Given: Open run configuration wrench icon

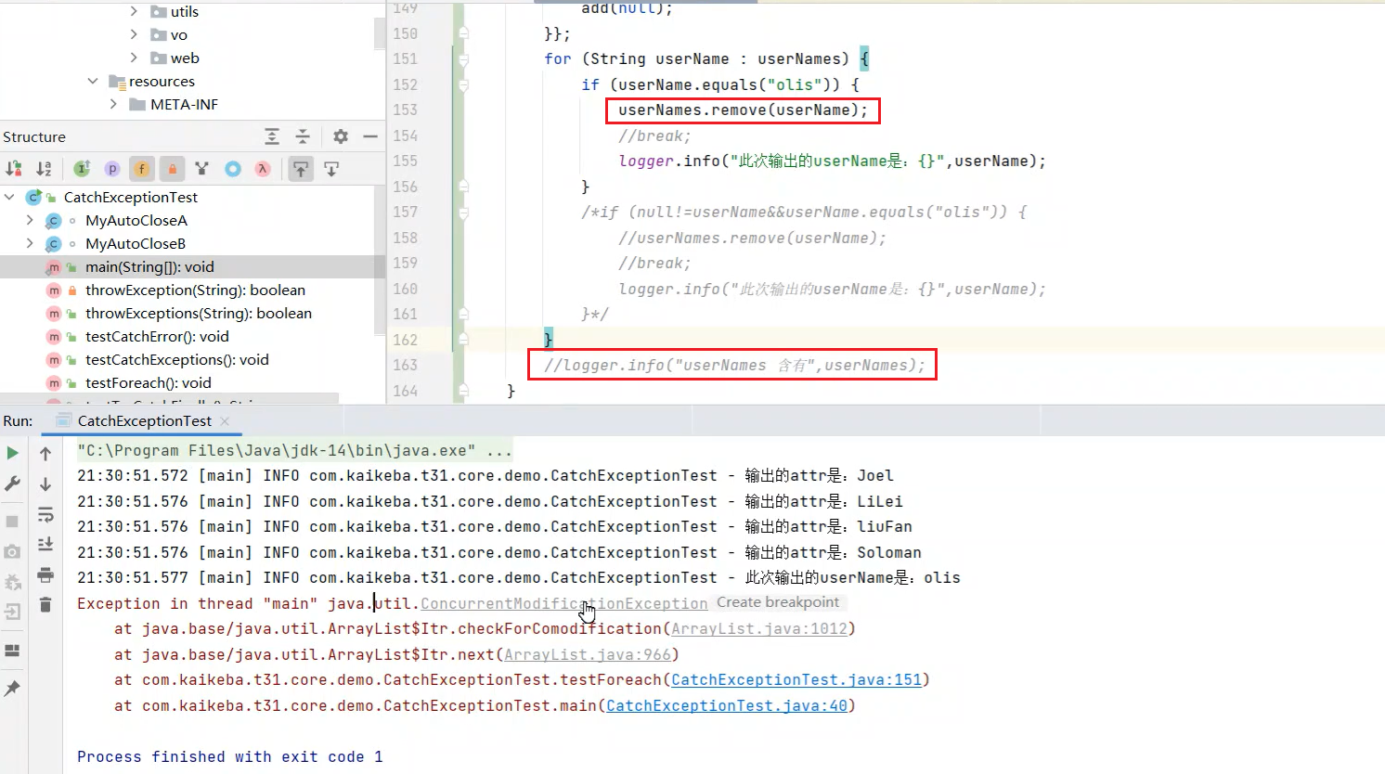Looking at the screenshot, I should click(x=12, y=484).
